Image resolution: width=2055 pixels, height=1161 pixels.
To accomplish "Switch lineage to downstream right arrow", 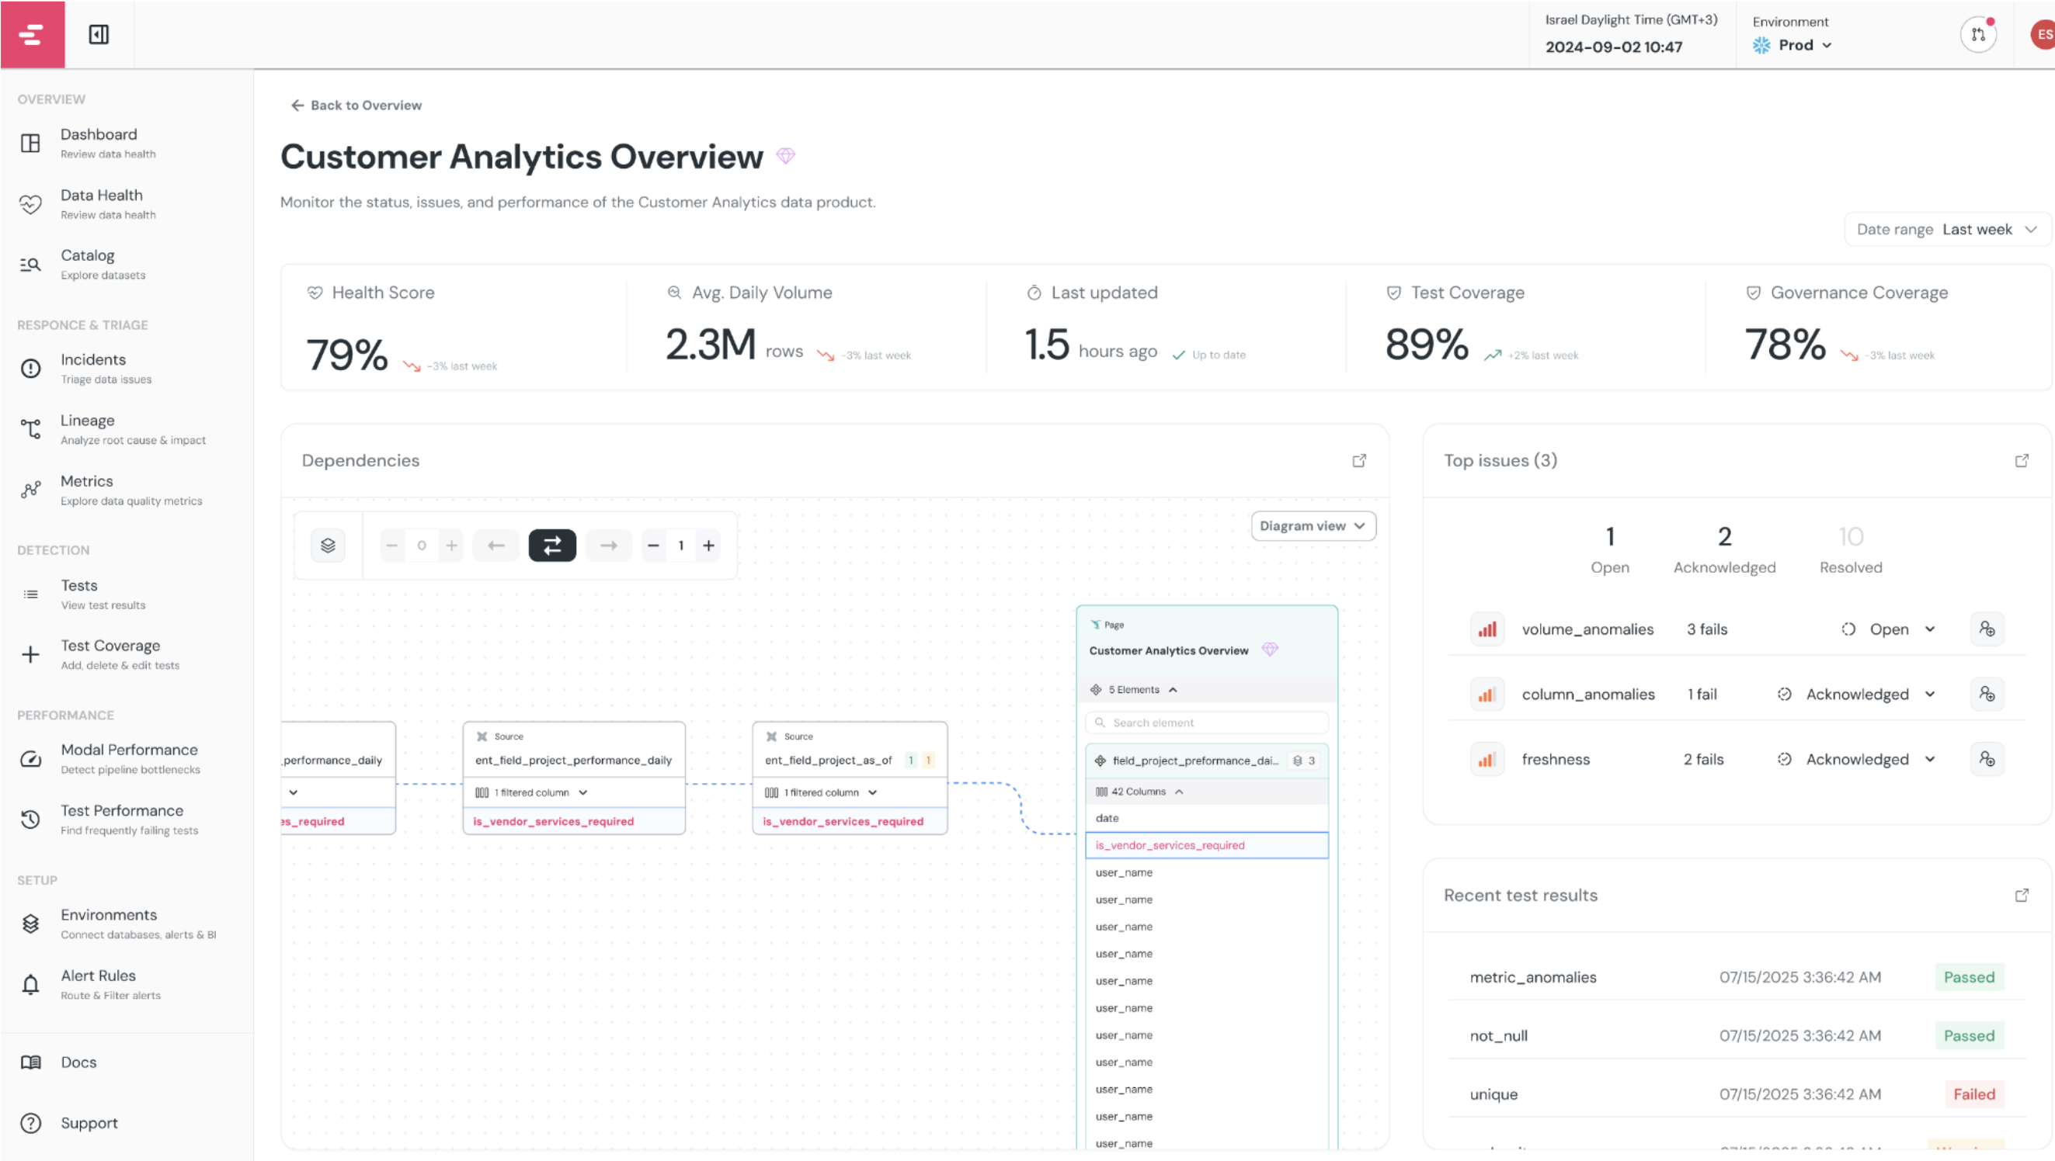I will tap(609, 546).
